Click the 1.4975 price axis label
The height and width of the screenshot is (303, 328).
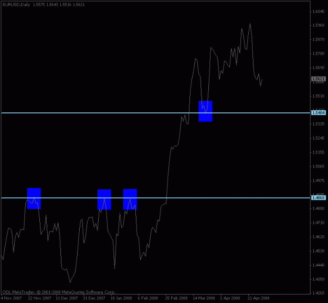coord(319,181)
